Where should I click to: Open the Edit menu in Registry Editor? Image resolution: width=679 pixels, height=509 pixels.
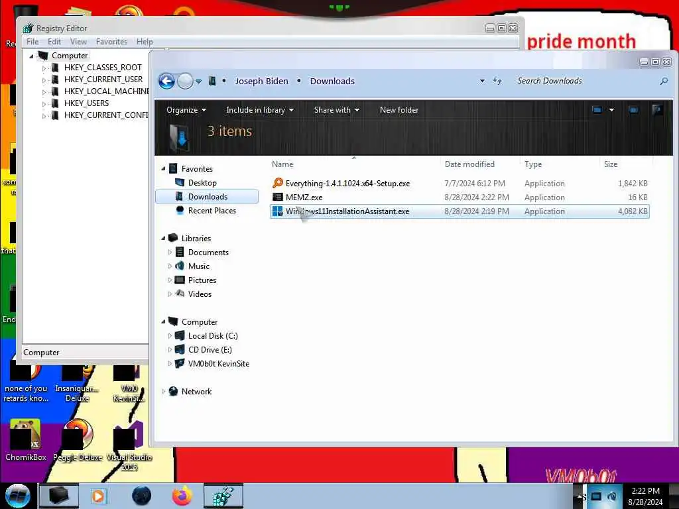(x=54, y=42)
